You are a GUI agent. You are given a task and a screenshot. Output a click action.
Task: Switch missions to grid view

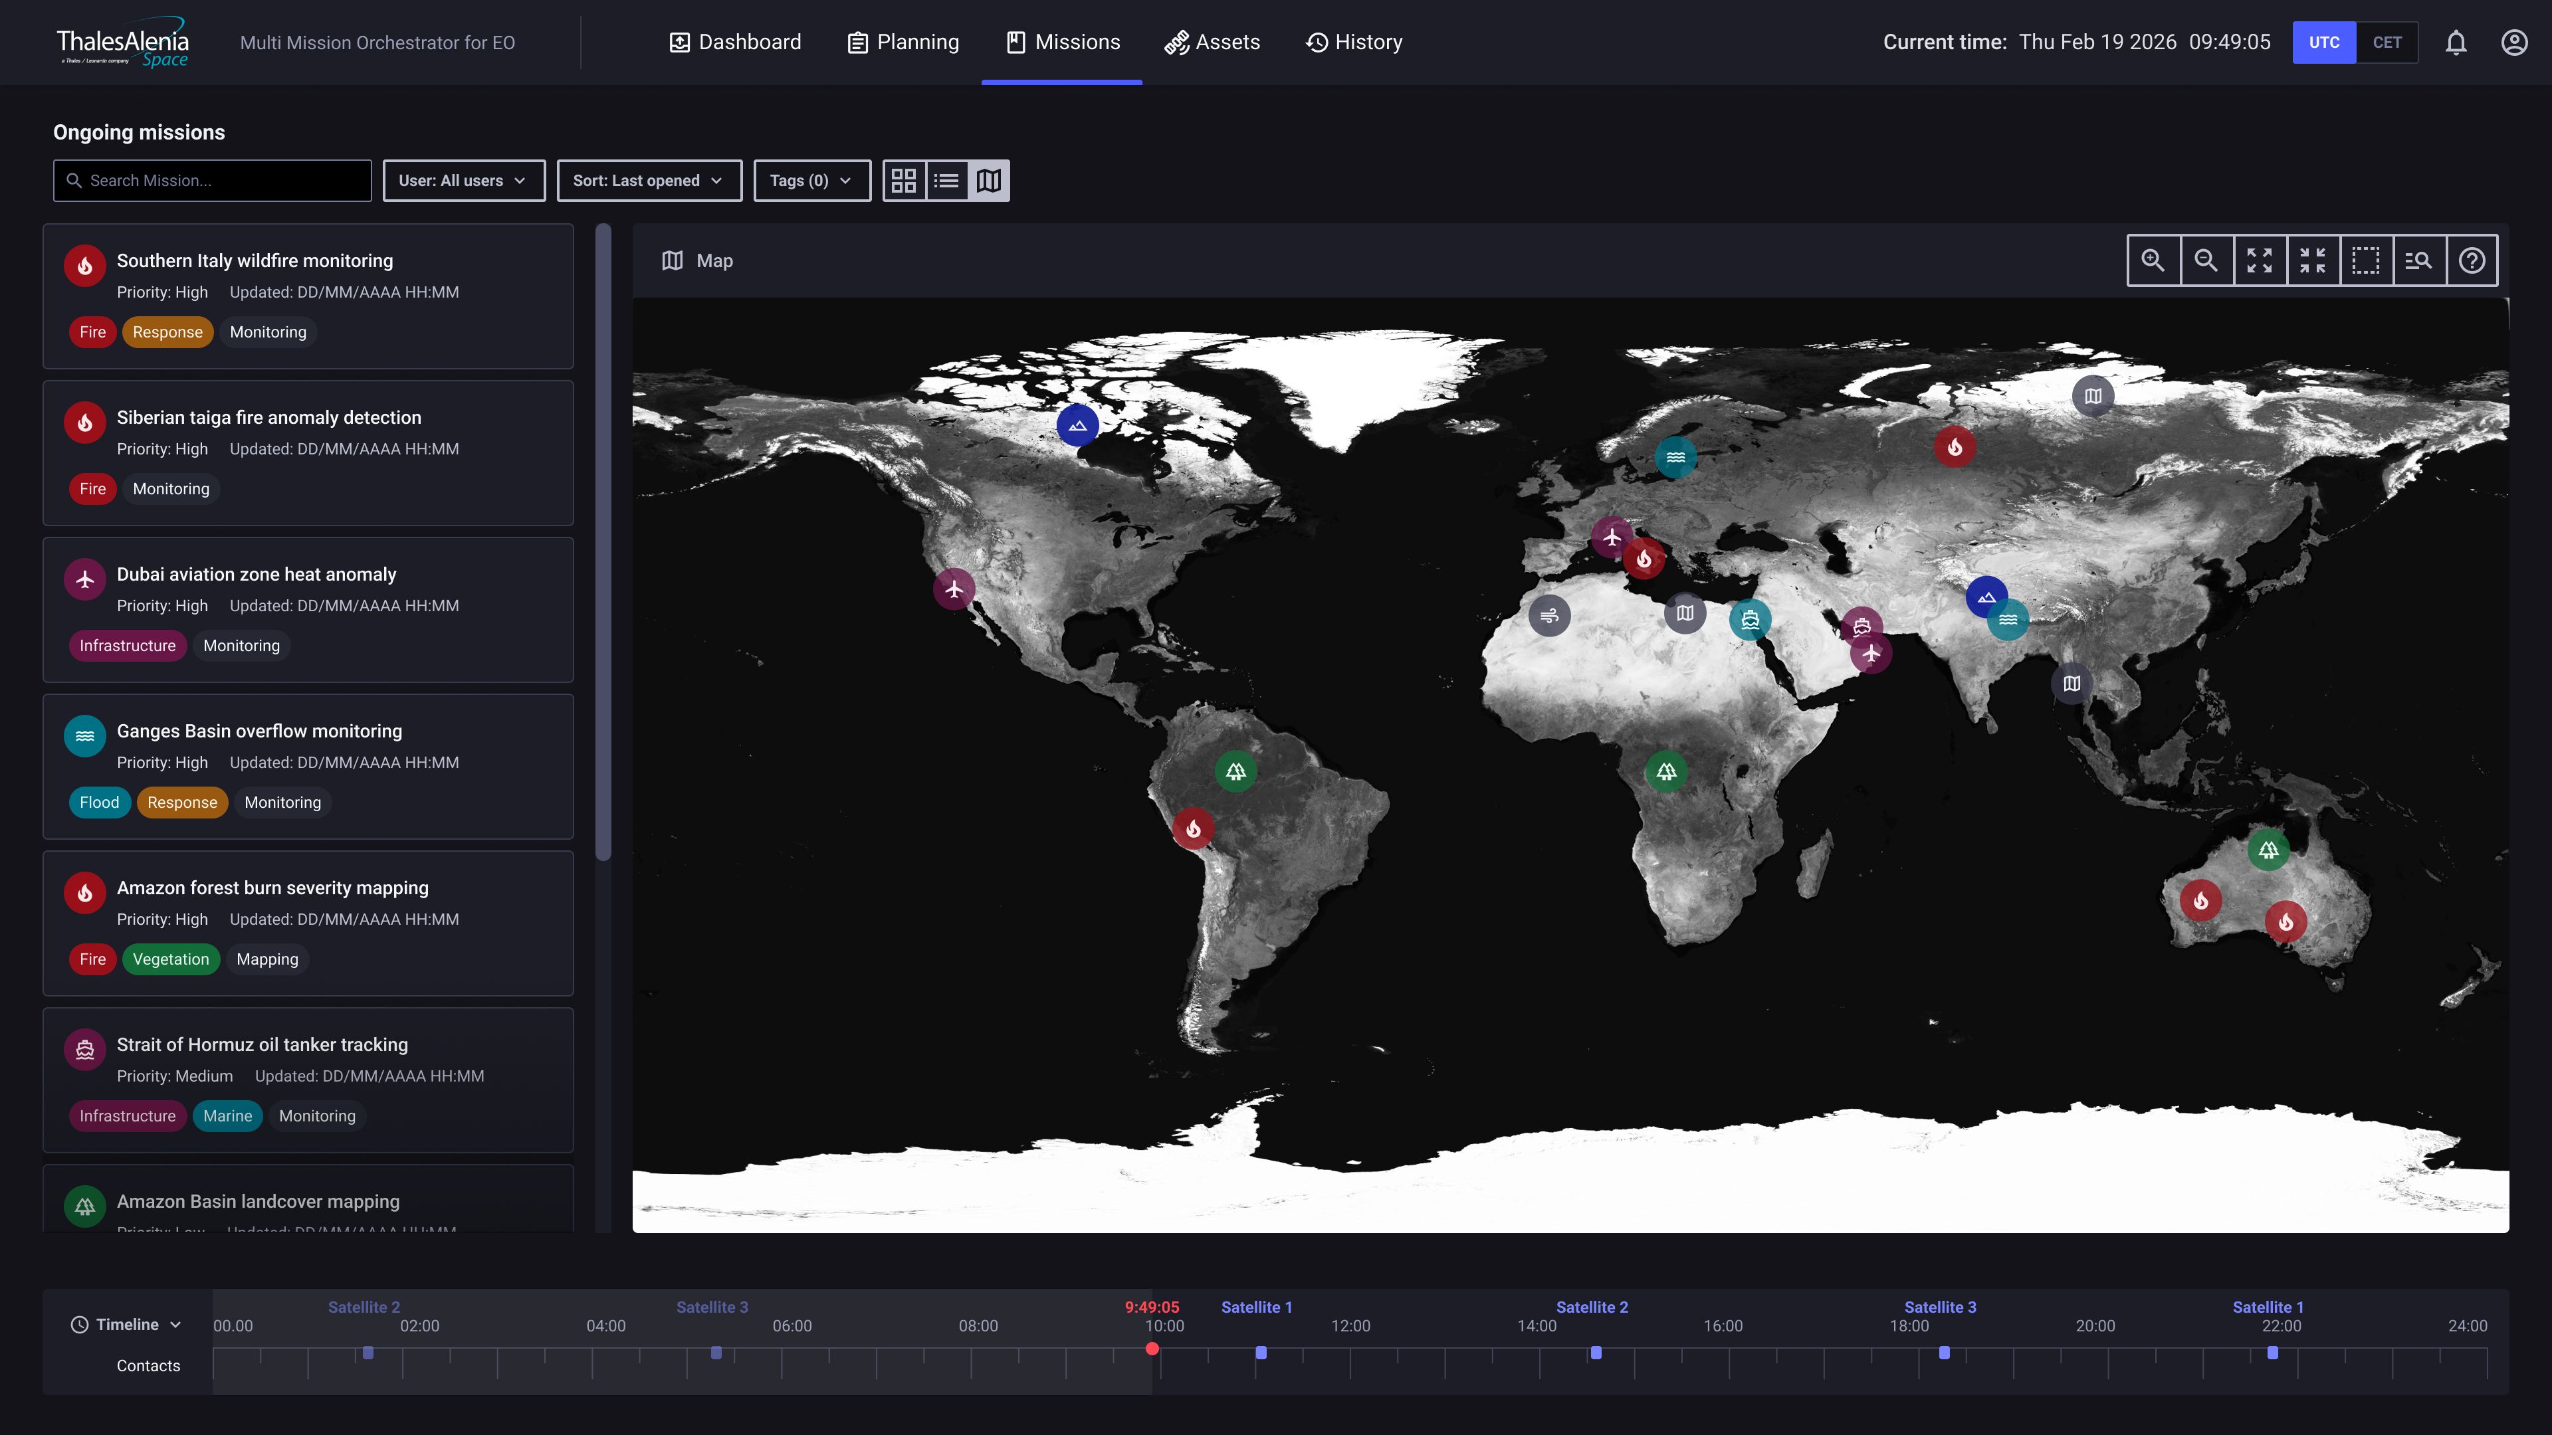(x=904, y=180)
